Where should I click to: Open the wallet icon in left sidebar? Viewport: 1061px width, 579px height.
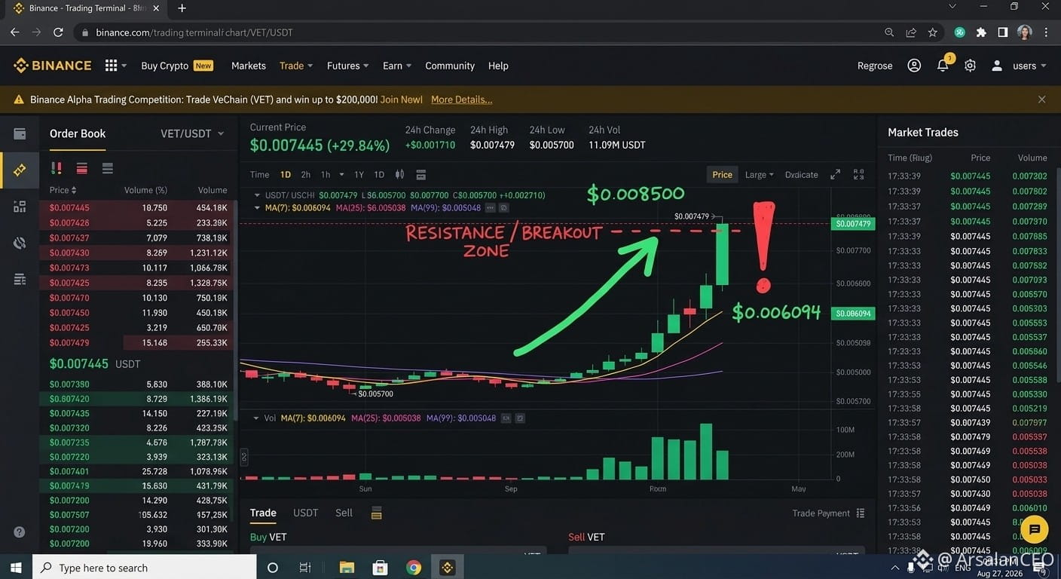20,134
